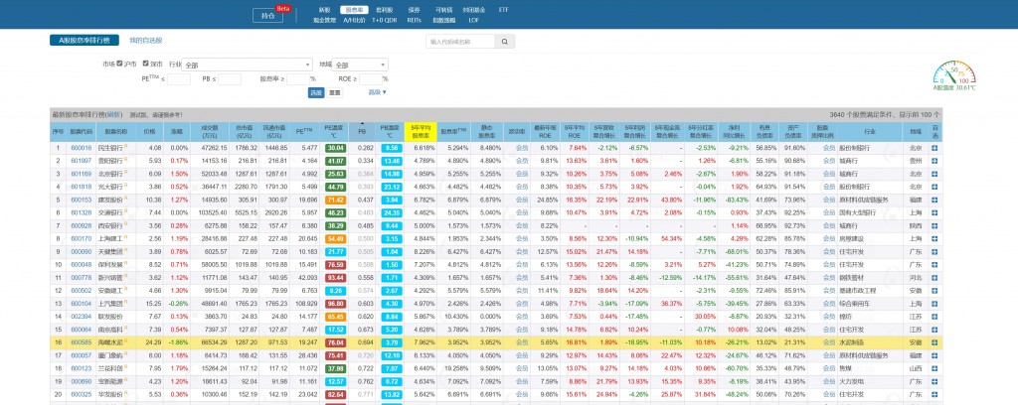Sort by 5年平均股息率 column header
The width and height of the screenshot is (1018, 405).
(x=422, y=130)
